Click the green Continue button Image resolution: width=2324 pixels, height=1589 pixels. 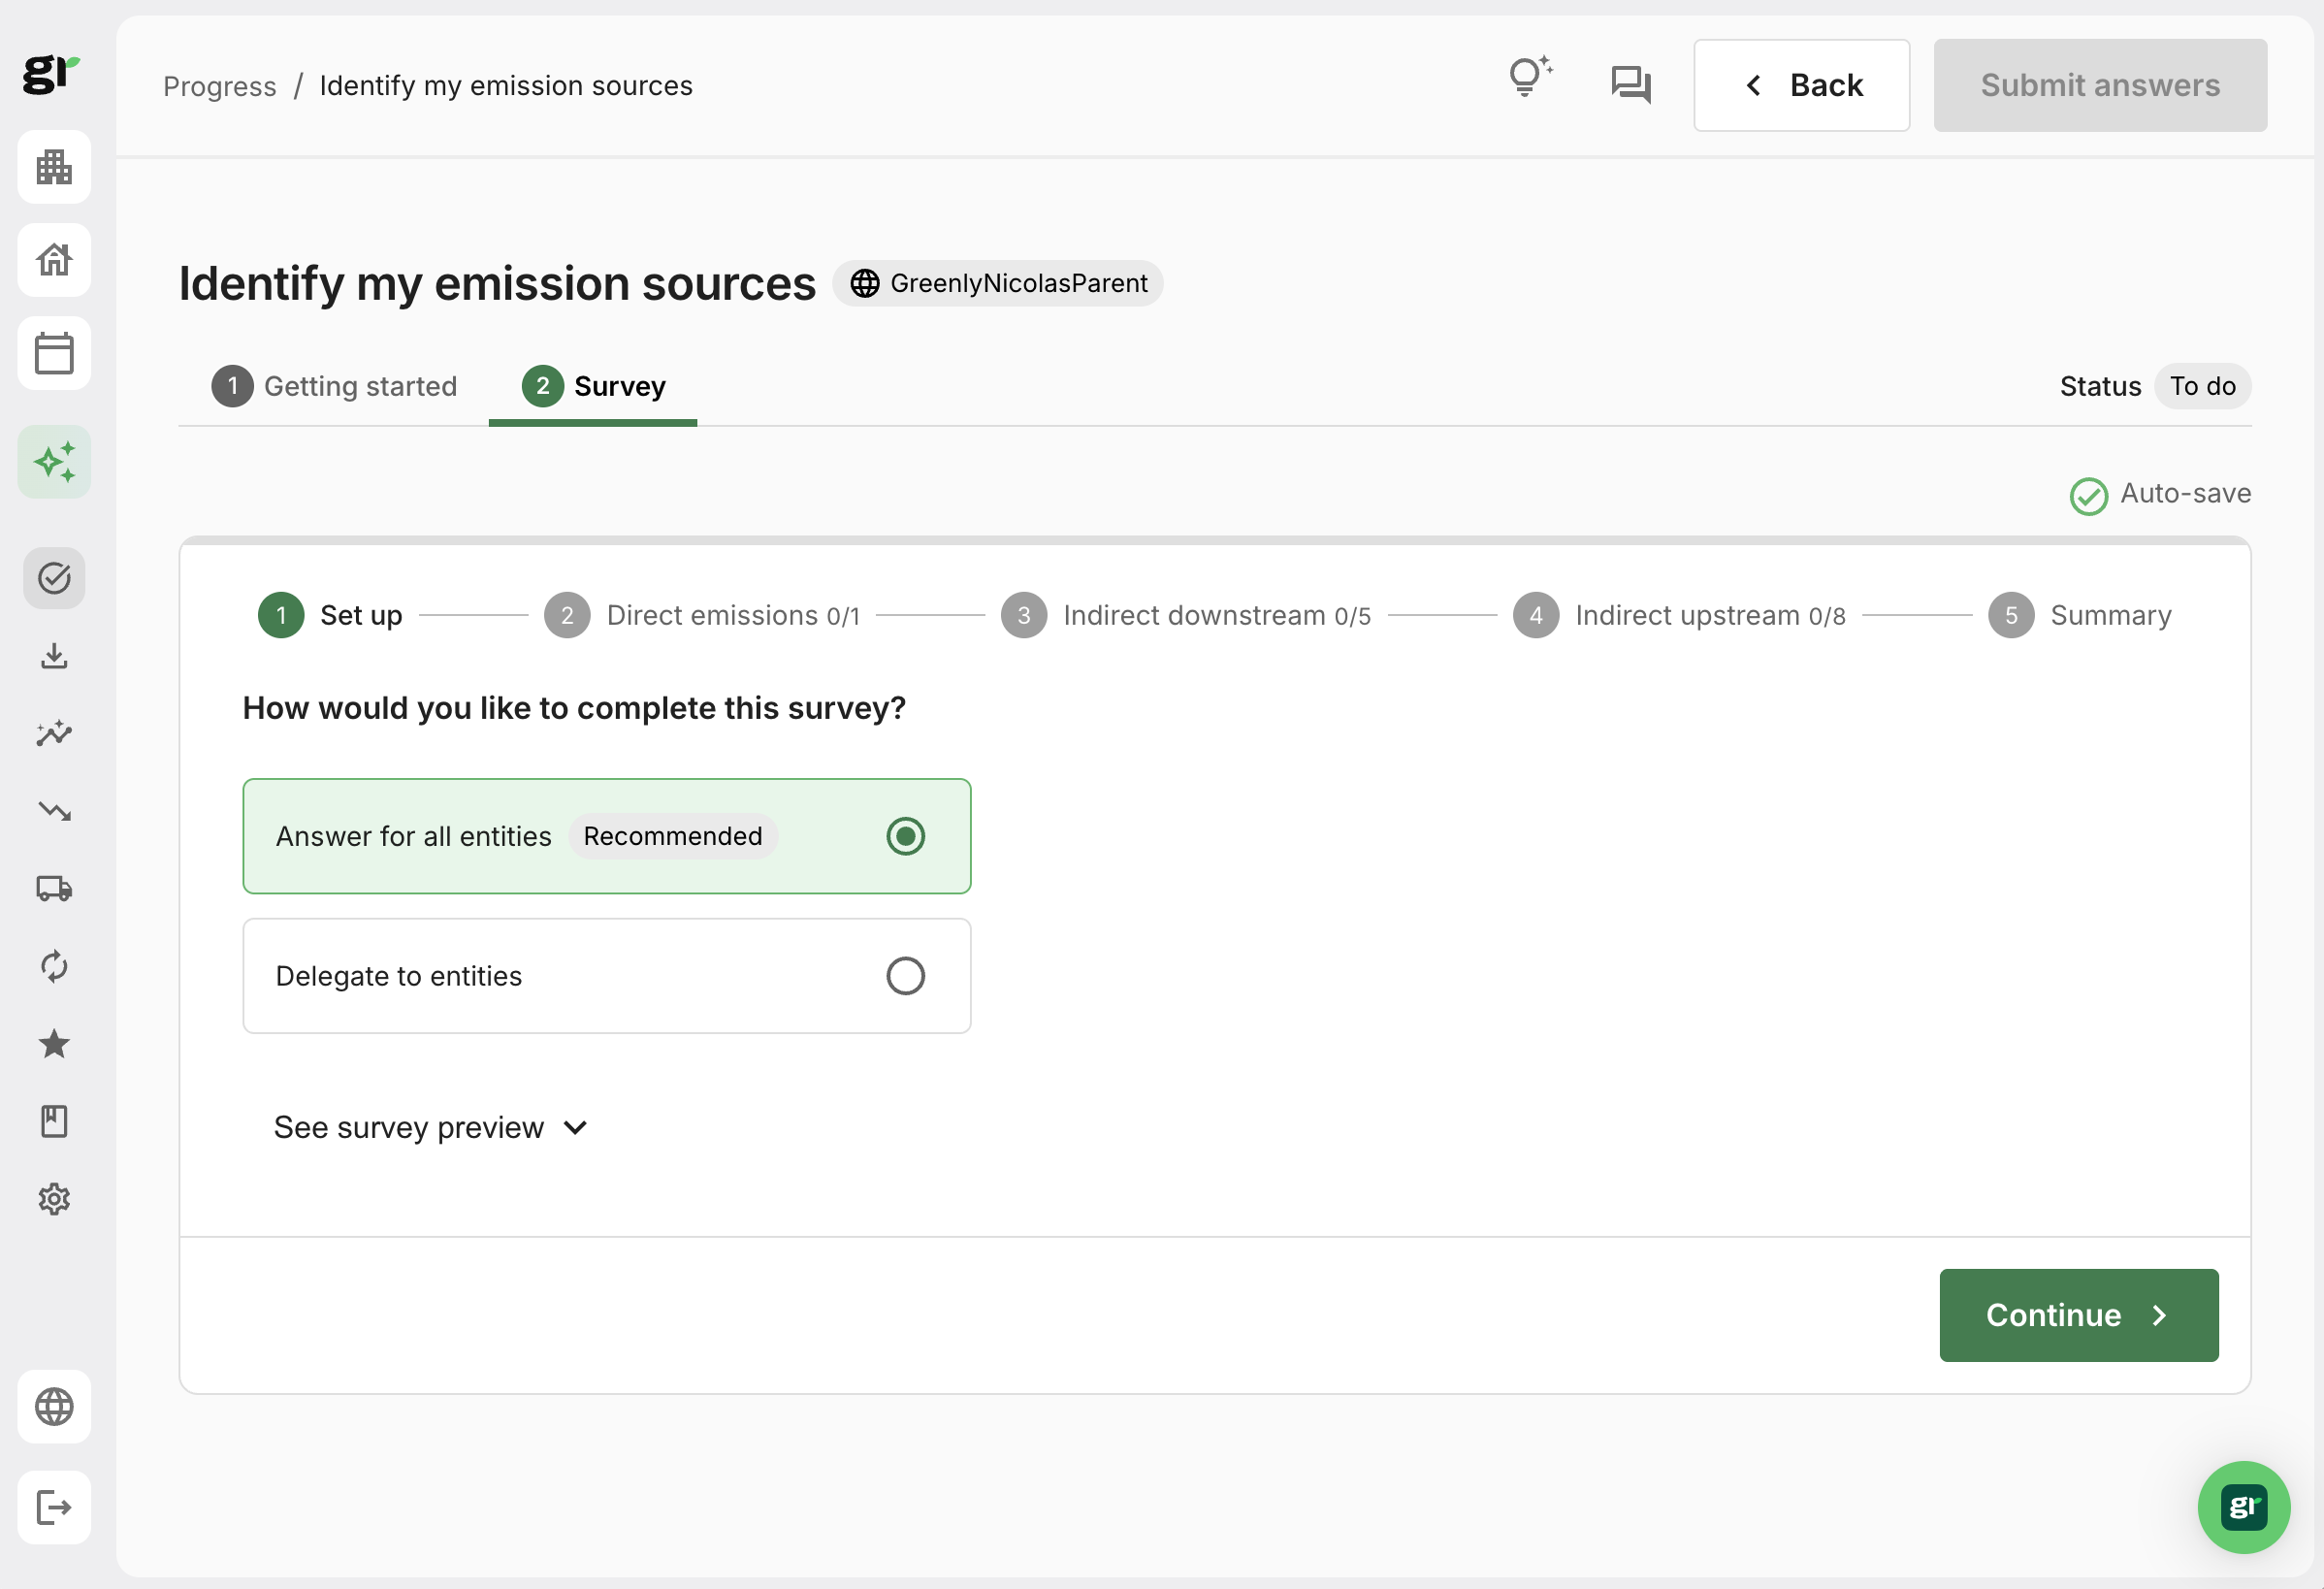click(x=2079, y=1315)
